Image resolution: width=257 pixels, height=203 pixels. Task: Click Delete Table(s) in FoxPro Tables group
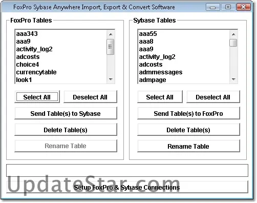[66, 130]
